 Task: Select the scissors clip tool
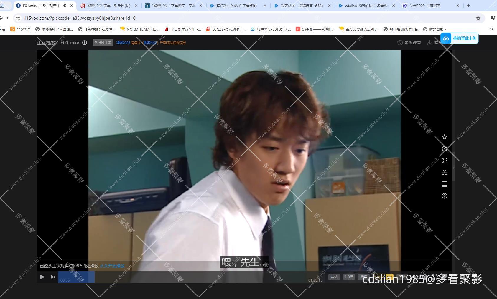pos(445,172)
